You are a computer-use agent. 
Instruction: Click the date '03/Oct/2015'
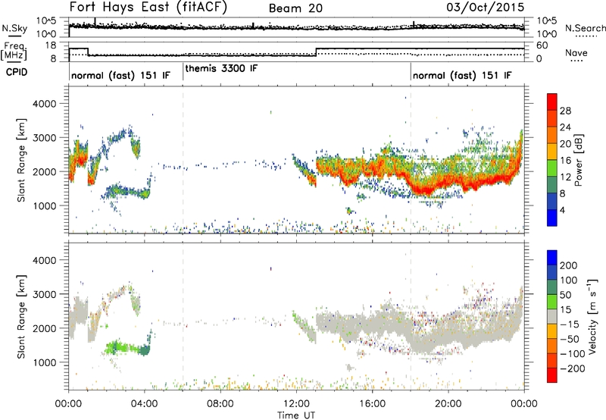point(486,8)
